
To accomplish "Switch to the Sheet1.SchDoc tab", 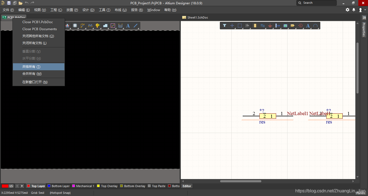I will 195,17.
